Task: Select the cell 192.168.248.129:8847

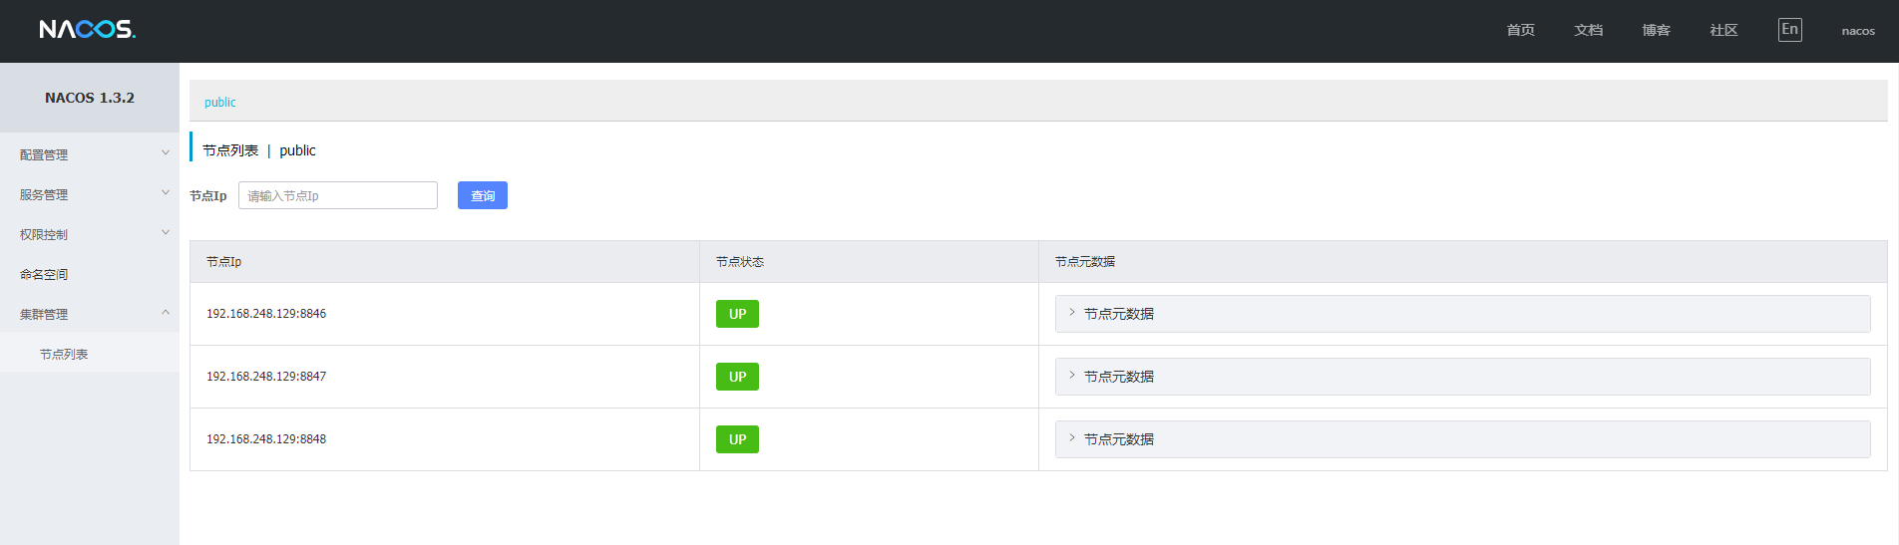Action: click(445, 377)
